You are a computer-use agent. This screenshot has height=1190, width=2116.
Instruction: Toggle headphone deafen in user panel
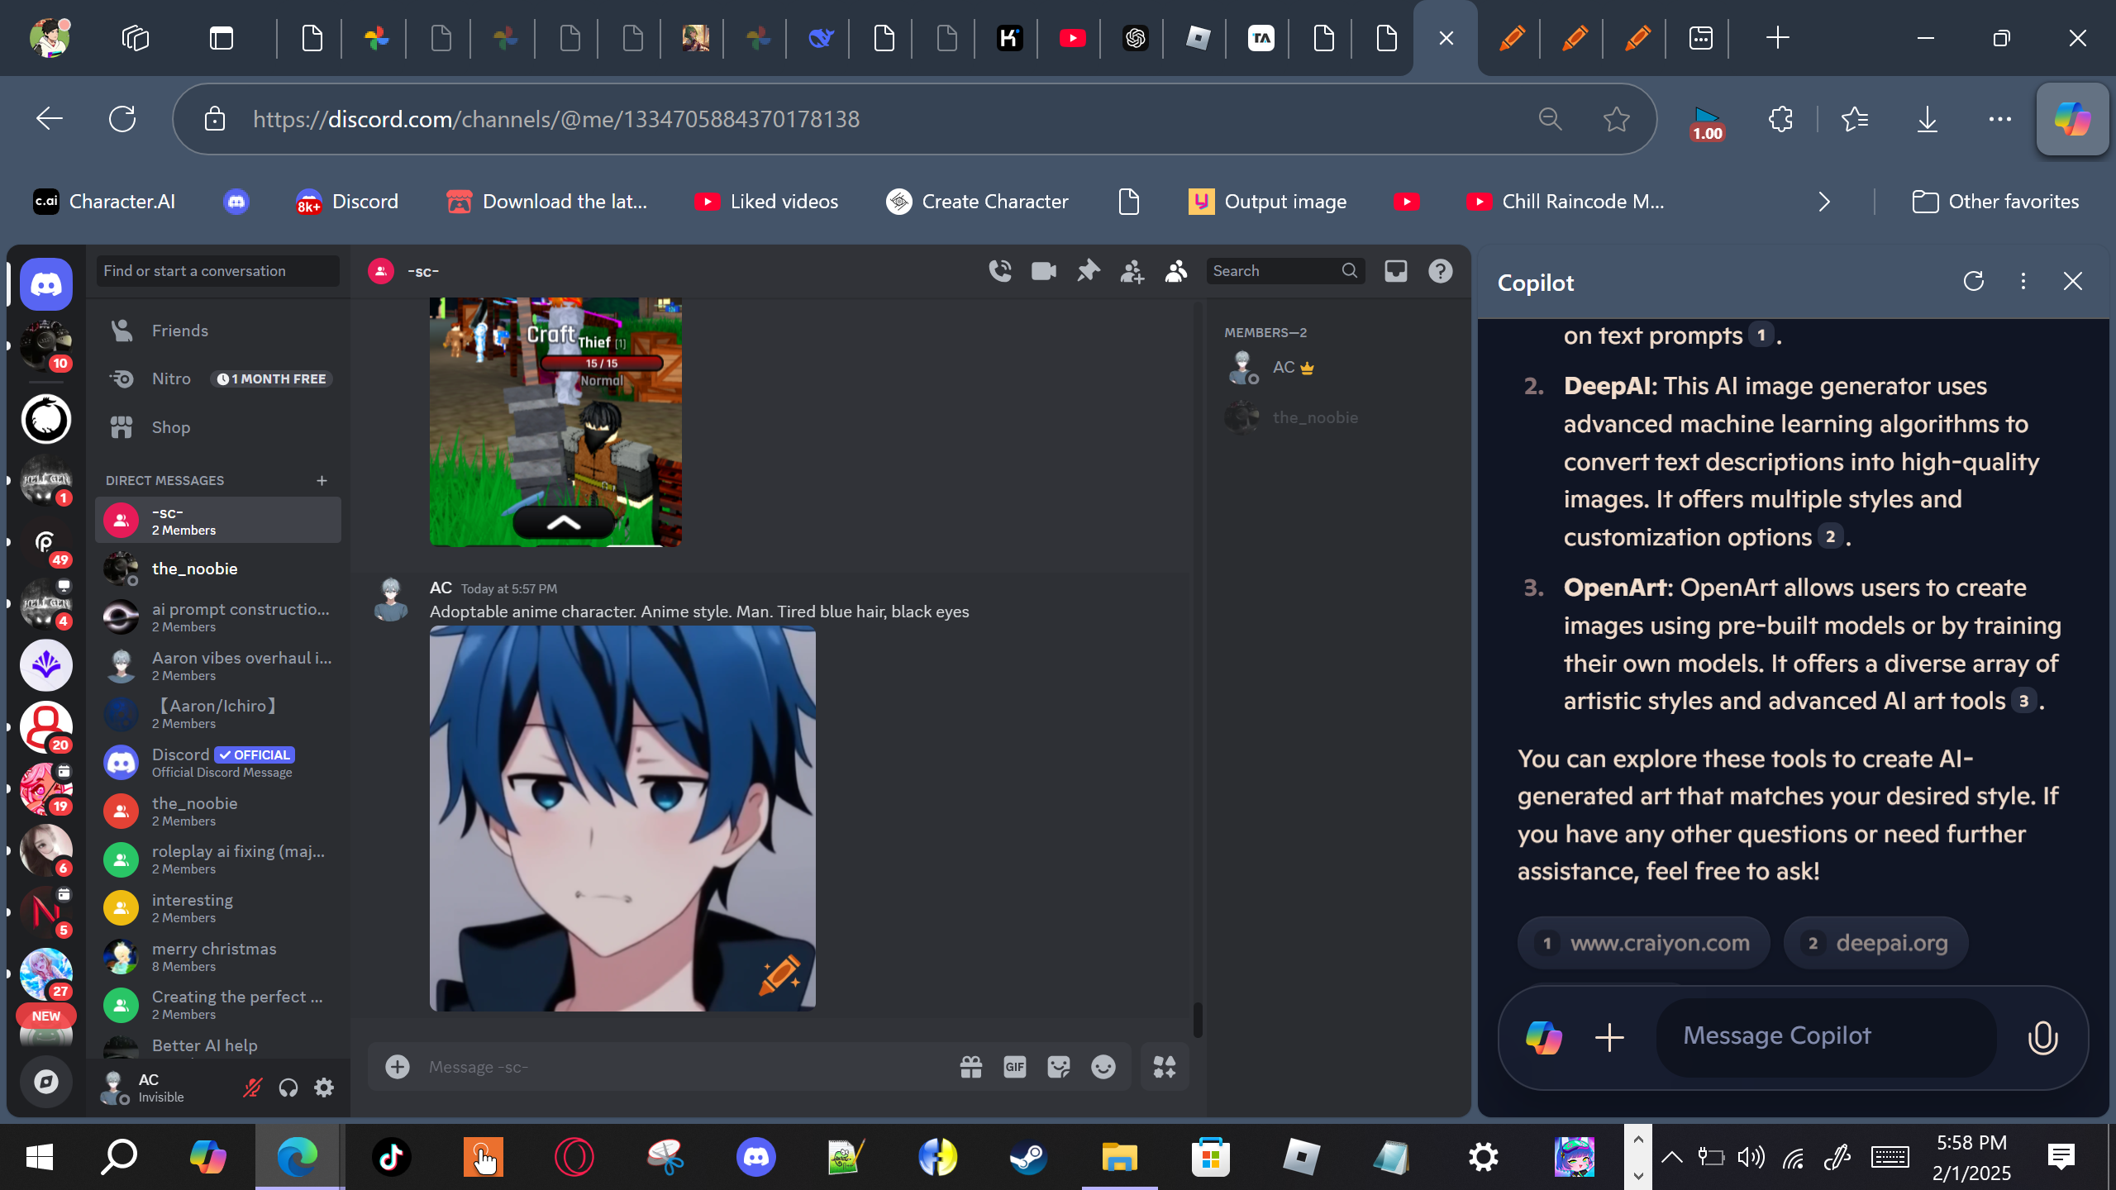288,1088
